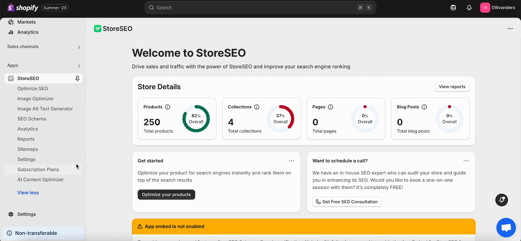Viewport: 521px width, 241px height.
Task: Click the View less link
Action: [x=28, y=193]
